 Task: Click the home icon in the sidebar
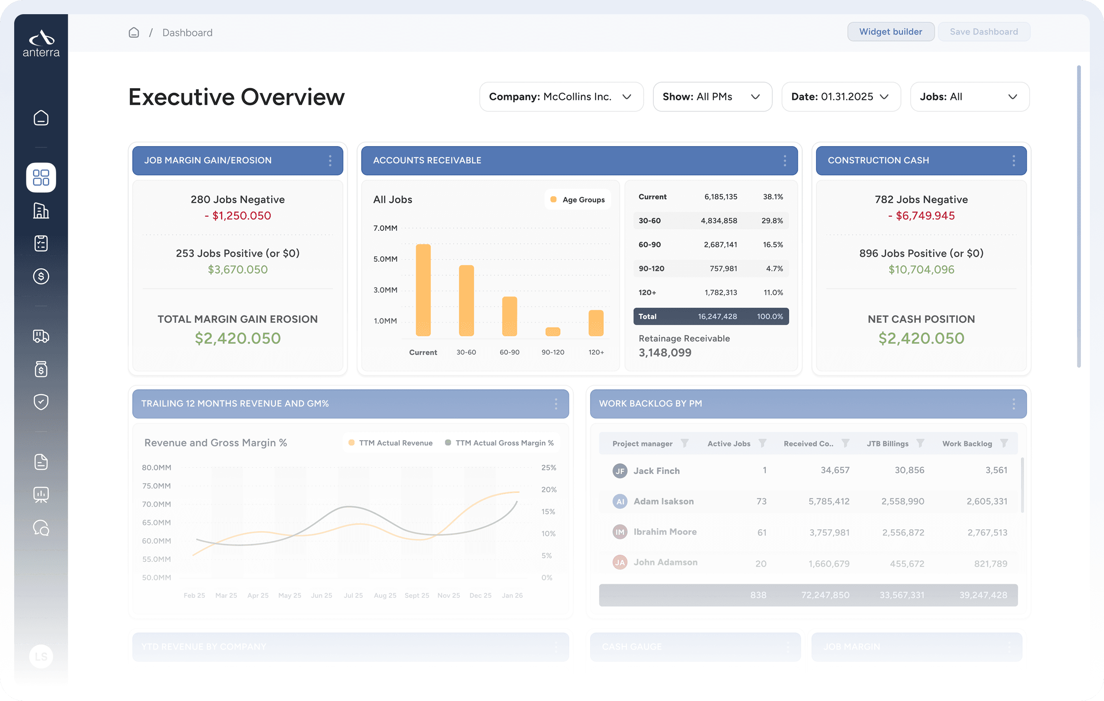click(41, 118)
